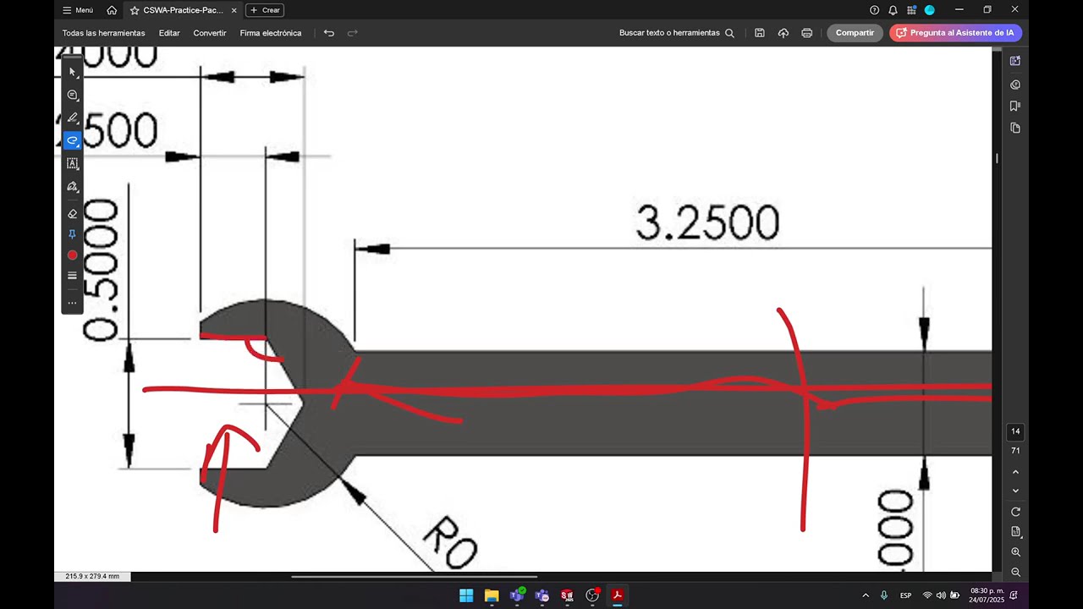Pick the highlighter pen tool
Viewport: 1083px width, 609px height.
point(72,118)
